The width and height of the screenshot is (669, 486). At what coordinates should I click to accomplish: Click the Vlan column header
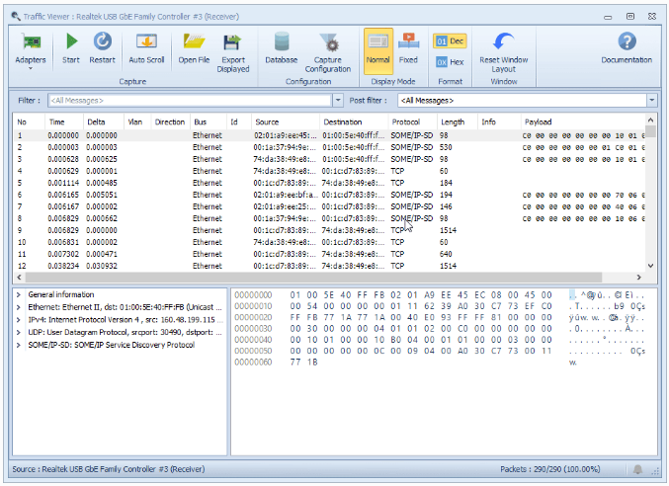136,121
